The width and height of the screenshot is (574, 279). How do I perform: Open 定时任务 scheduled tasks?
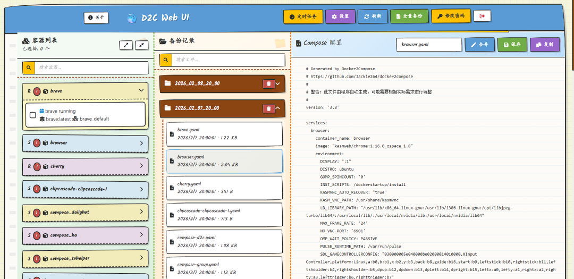303,17
